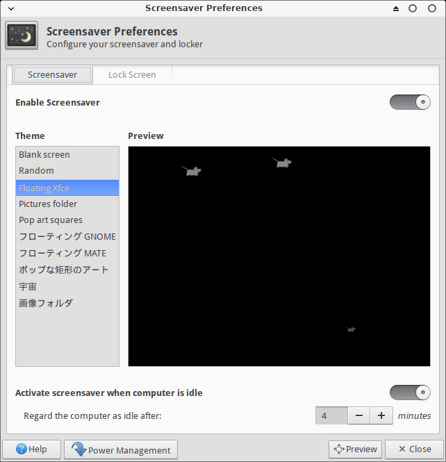Select the Floating Xfce theme
Screen dimensions: 446x462
67,188
